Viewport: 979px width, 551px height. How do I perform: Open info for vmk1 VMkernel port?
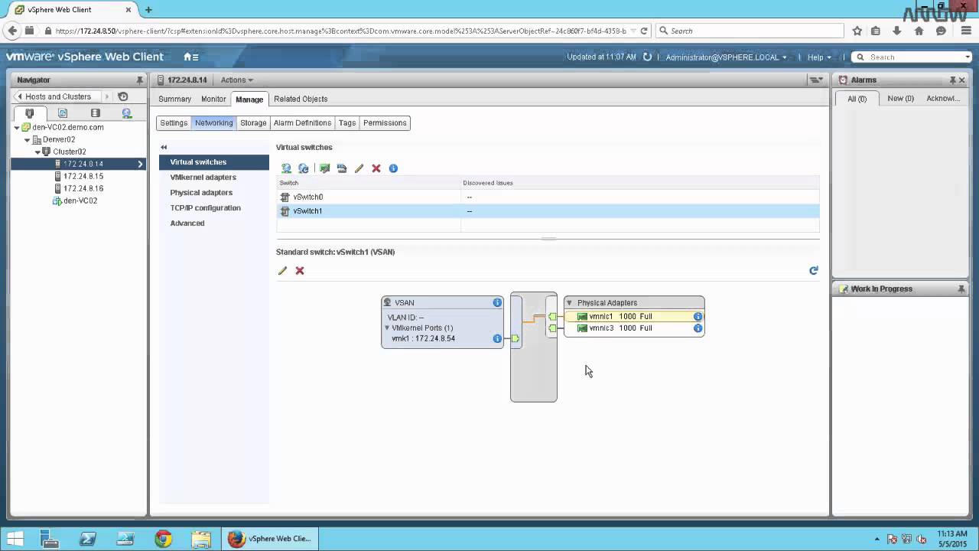point(497,338)
